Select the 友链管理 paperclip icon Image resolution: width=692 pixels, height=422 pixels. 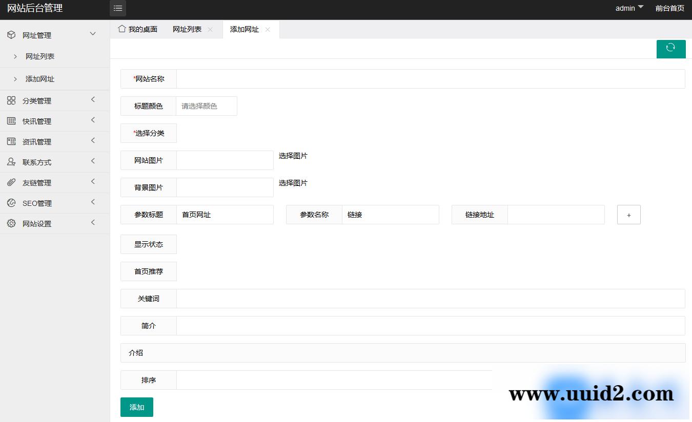[x=11, y=182]
